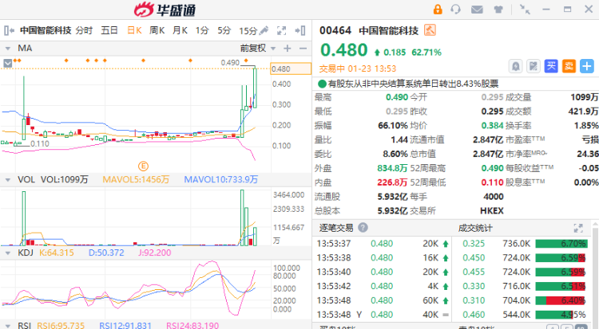The image size is (599, 329).
Task: Toggle the chart event markers checkbox dropdown
Action: [x=8, y=63]
